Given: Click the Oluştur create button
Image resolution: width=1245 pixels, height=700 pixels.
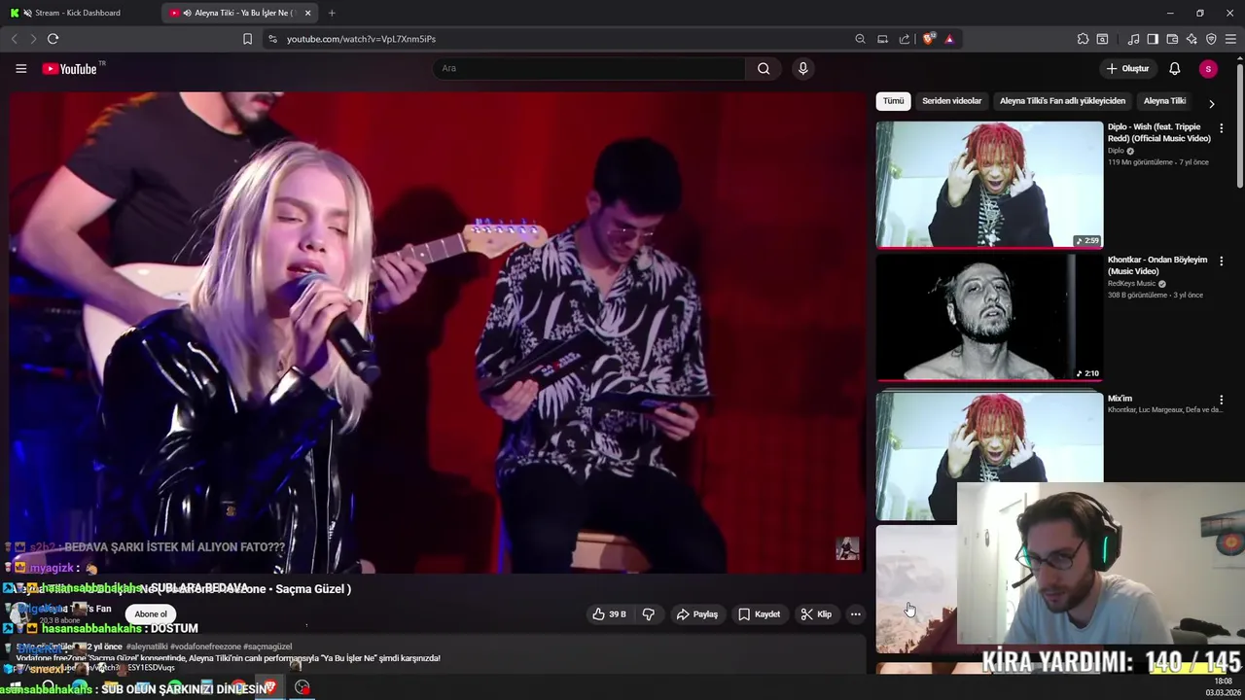Looking at the screenshot, I should point(1127,68).
